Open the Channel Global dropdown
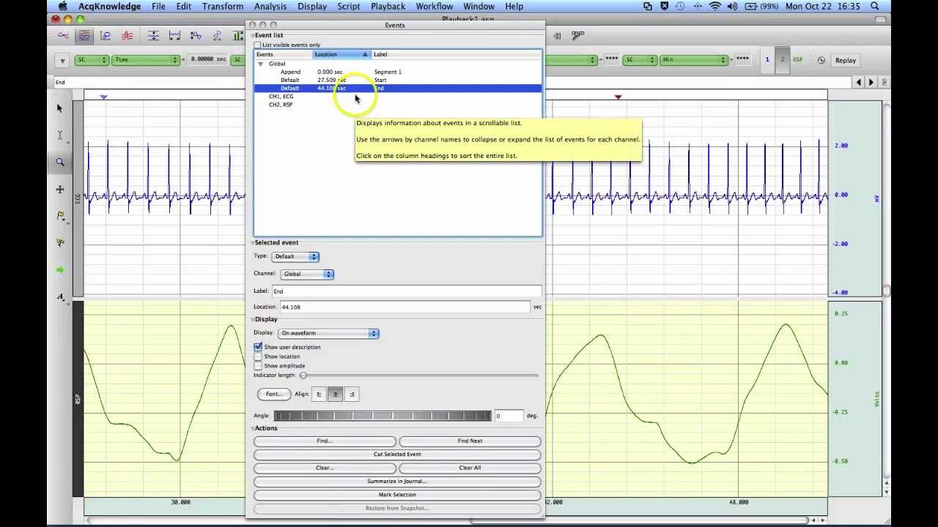This screenshot has height=527, width=938. point(307,274)
